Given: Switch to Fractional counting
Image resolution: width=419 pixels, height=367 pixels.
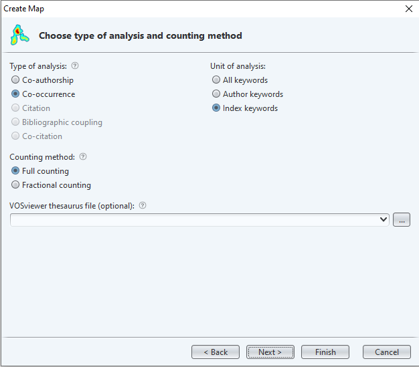Looking at the screenshot, I should 16,185.
